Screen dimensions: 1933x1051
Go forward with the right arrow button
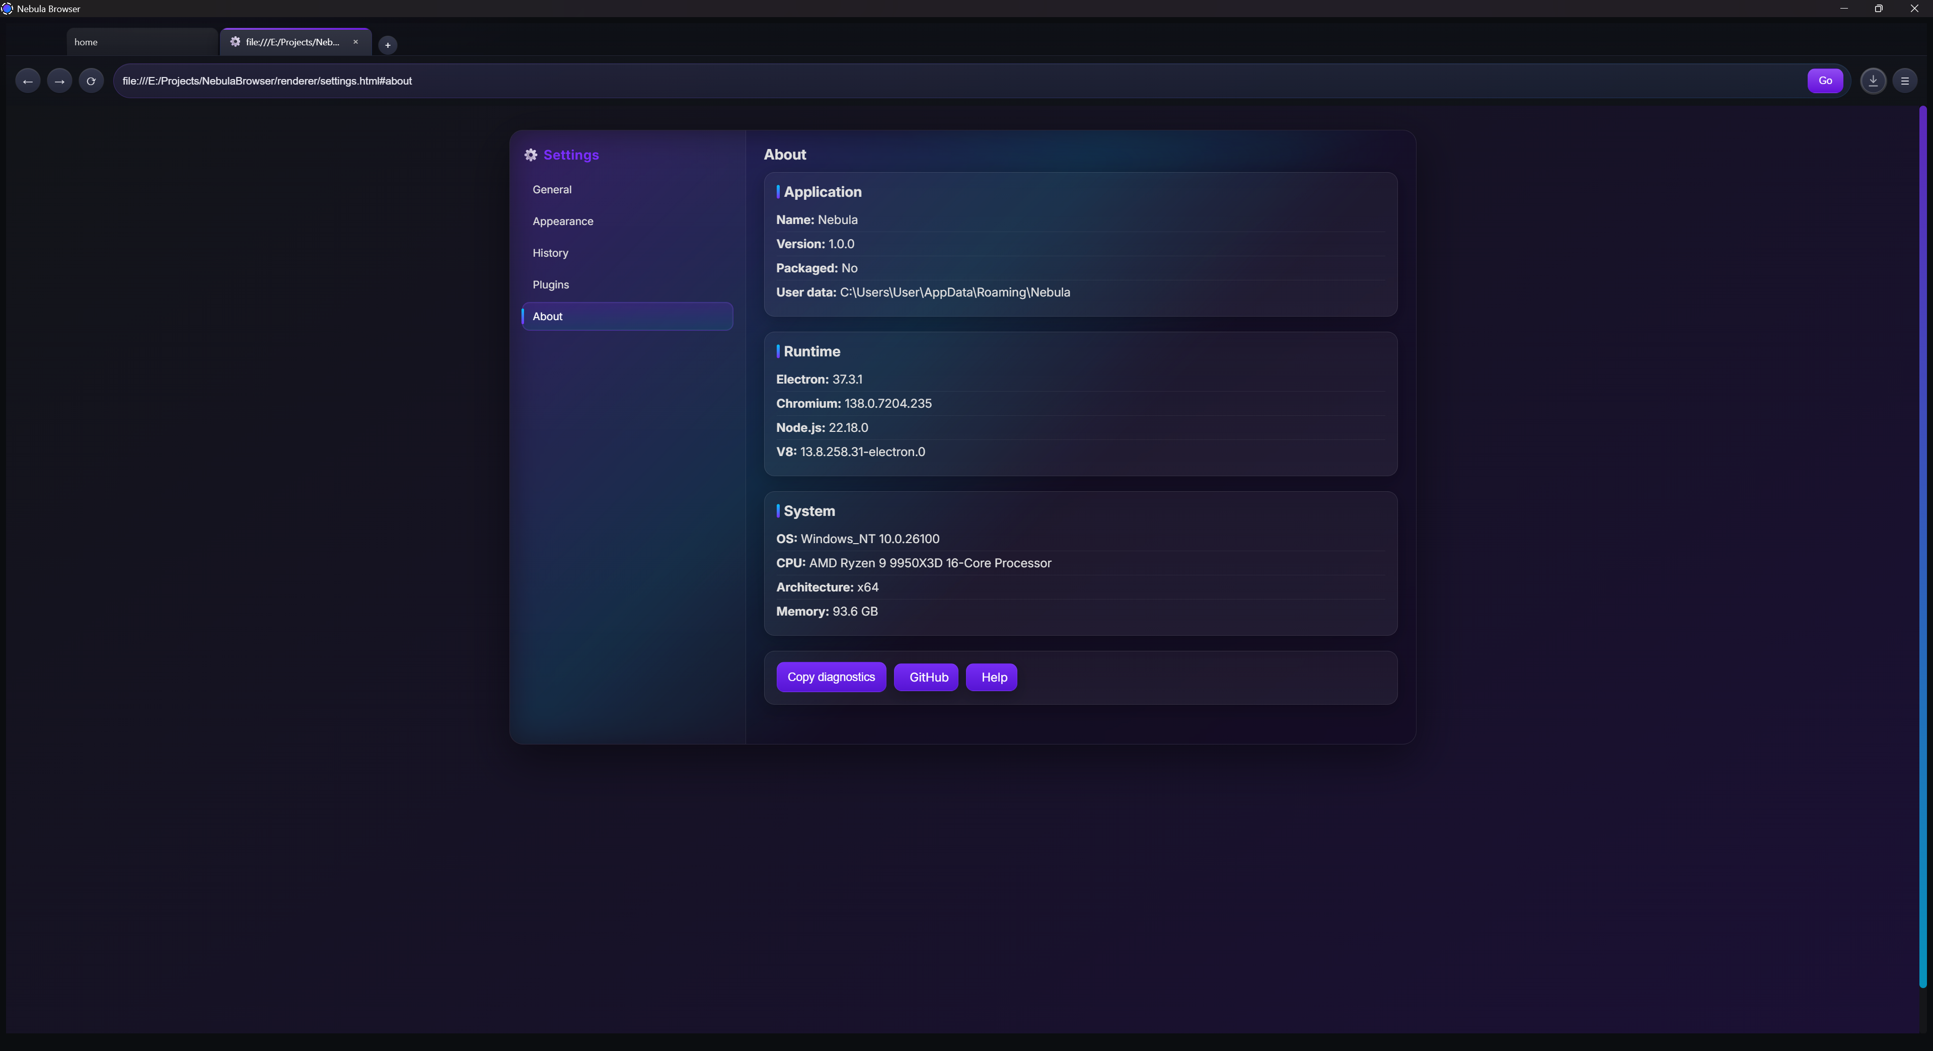coord(59,81)
